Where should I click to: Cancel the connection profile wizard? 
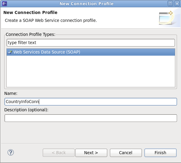[x=126, y=153]
